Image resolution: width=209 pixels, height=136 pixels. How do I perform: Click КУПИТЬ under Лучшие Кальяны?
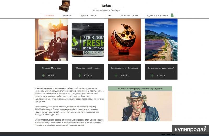coord(51,75)
